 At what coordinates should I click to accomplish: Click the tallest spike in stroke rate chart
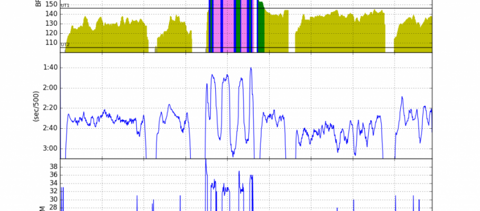(206, 161)
